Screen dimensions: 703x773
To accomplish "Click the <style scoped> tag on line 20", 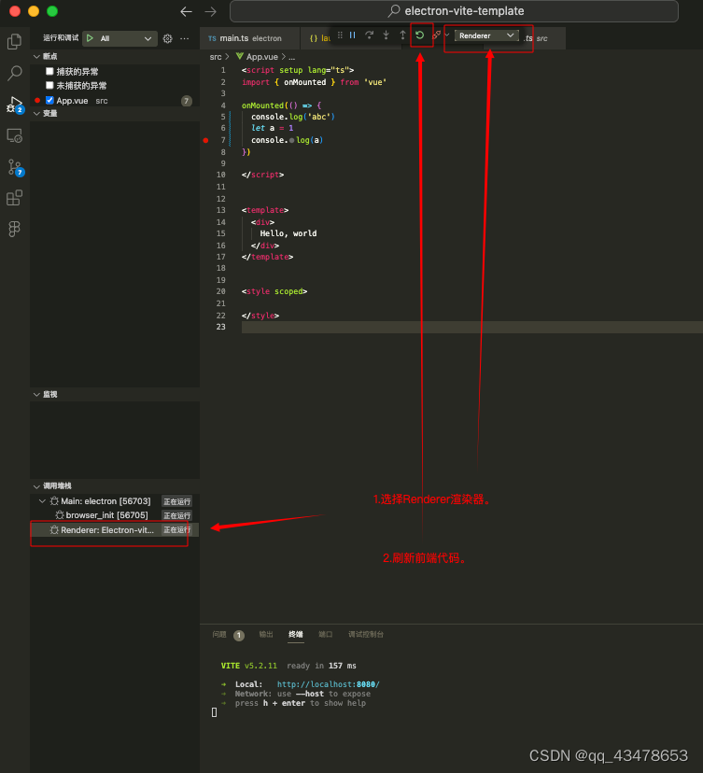I will tap(274, 291).
